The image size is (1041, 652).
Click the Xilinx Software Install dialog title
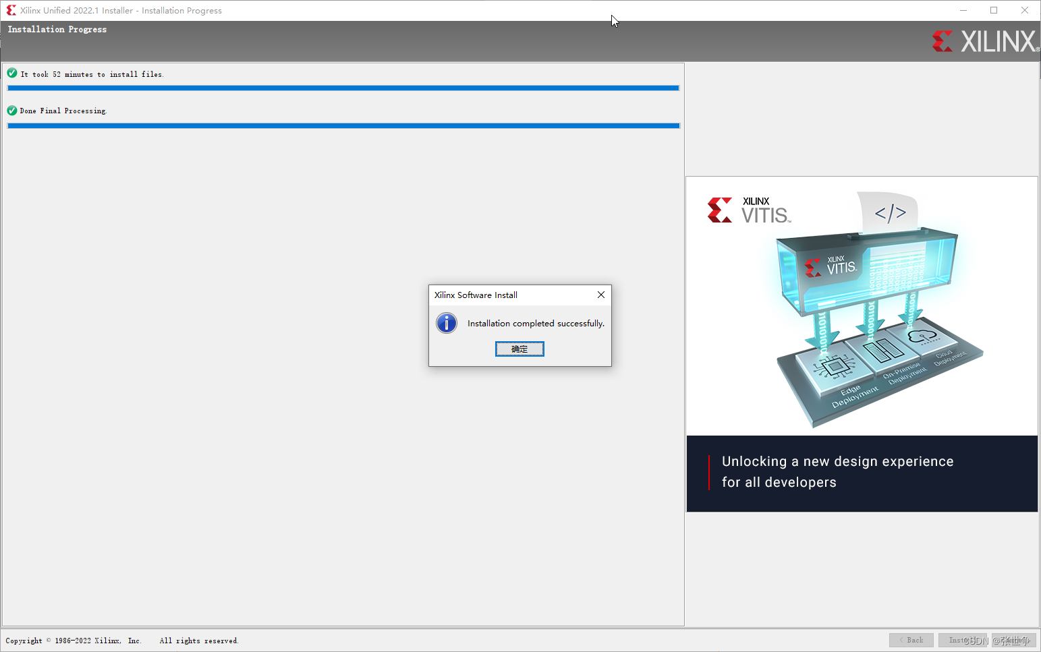point(476,295)
